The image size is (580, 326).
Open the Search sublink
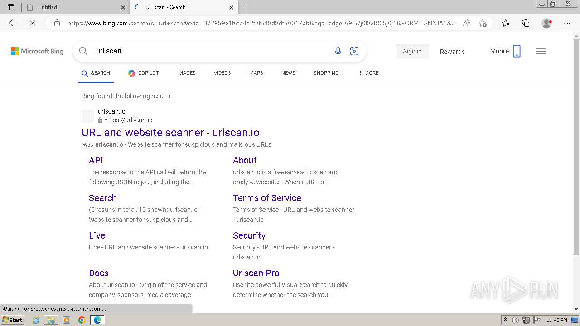coord(103,198)
